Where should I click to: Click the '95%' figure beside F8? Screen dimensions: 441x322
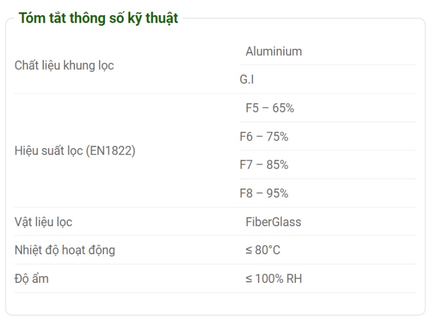pyautogui.click(x=277, y=193)
